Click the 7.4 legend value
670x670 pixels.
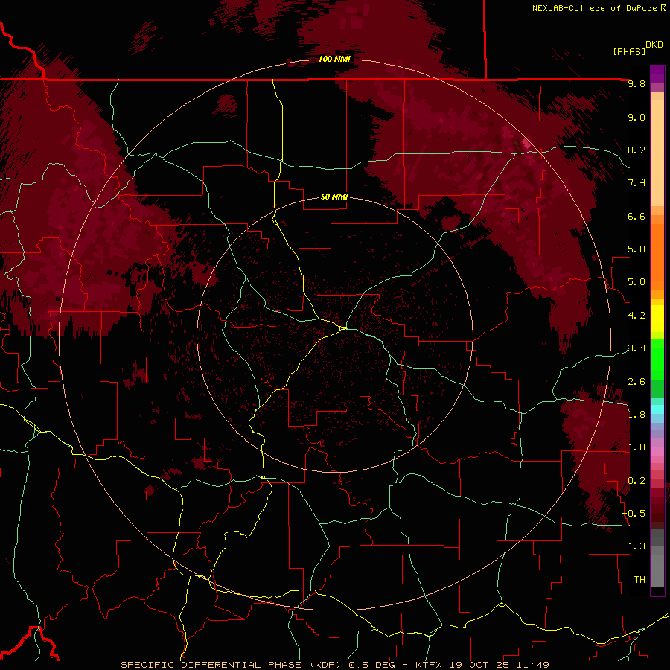coord(636,183)
